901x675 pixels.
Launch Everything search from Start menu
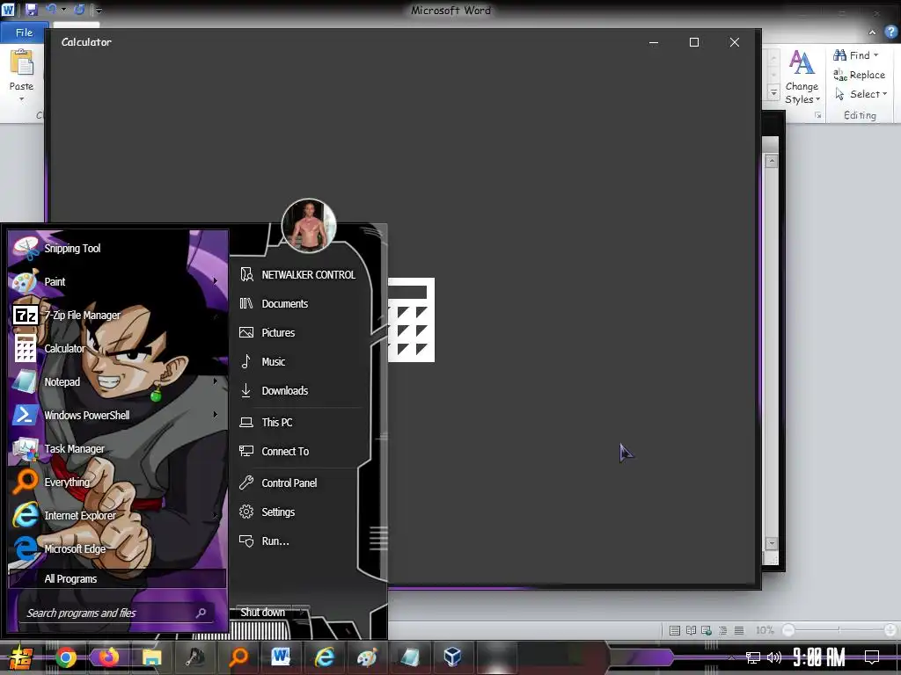click(x=117, y=483)
